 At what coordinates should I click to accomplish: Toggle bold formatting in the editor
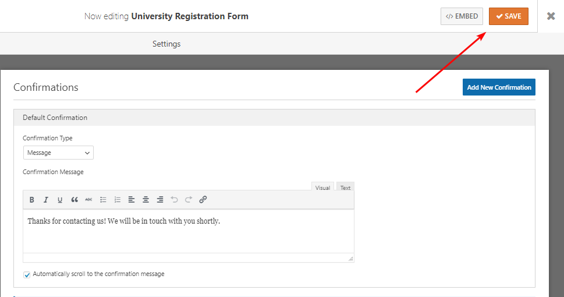click(x=32, y=200)
